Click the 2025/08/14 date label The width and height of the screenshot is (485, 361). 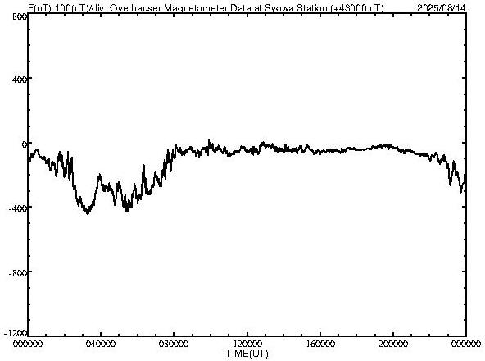coord(441,7)
